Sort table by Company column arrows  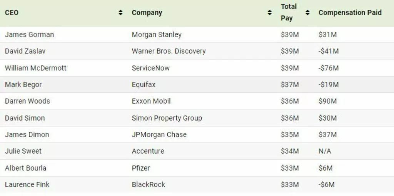(269, 13)
